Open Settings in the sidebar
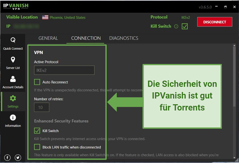This screenshot has height=163, width=239. click(x=13, y=101)
